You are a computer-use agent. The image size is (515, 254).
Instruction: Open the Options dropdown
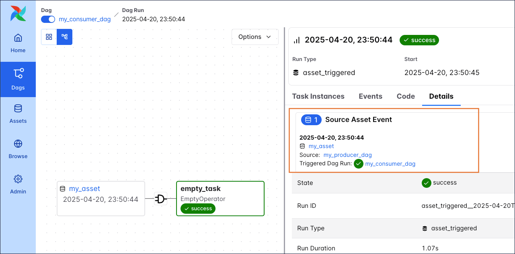pyautogui.click(x=254, y=37)
